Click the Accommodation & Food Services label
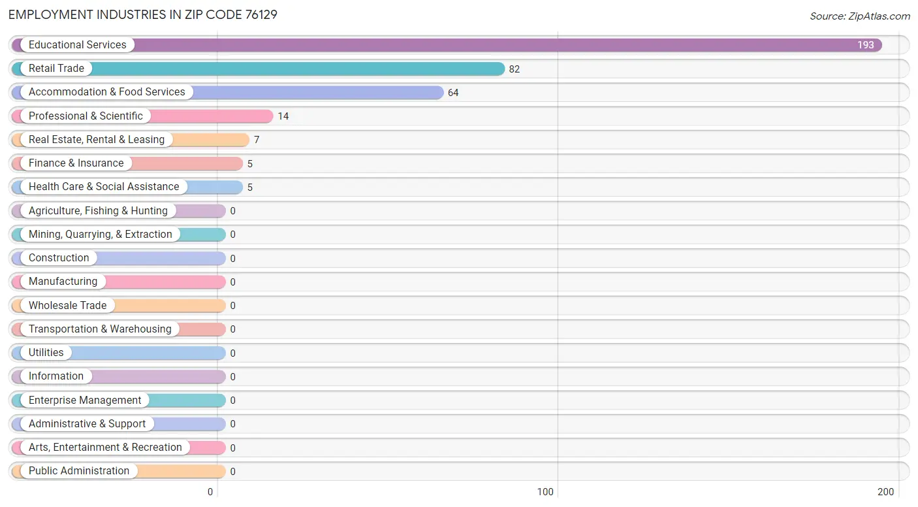 pos(106,92)
